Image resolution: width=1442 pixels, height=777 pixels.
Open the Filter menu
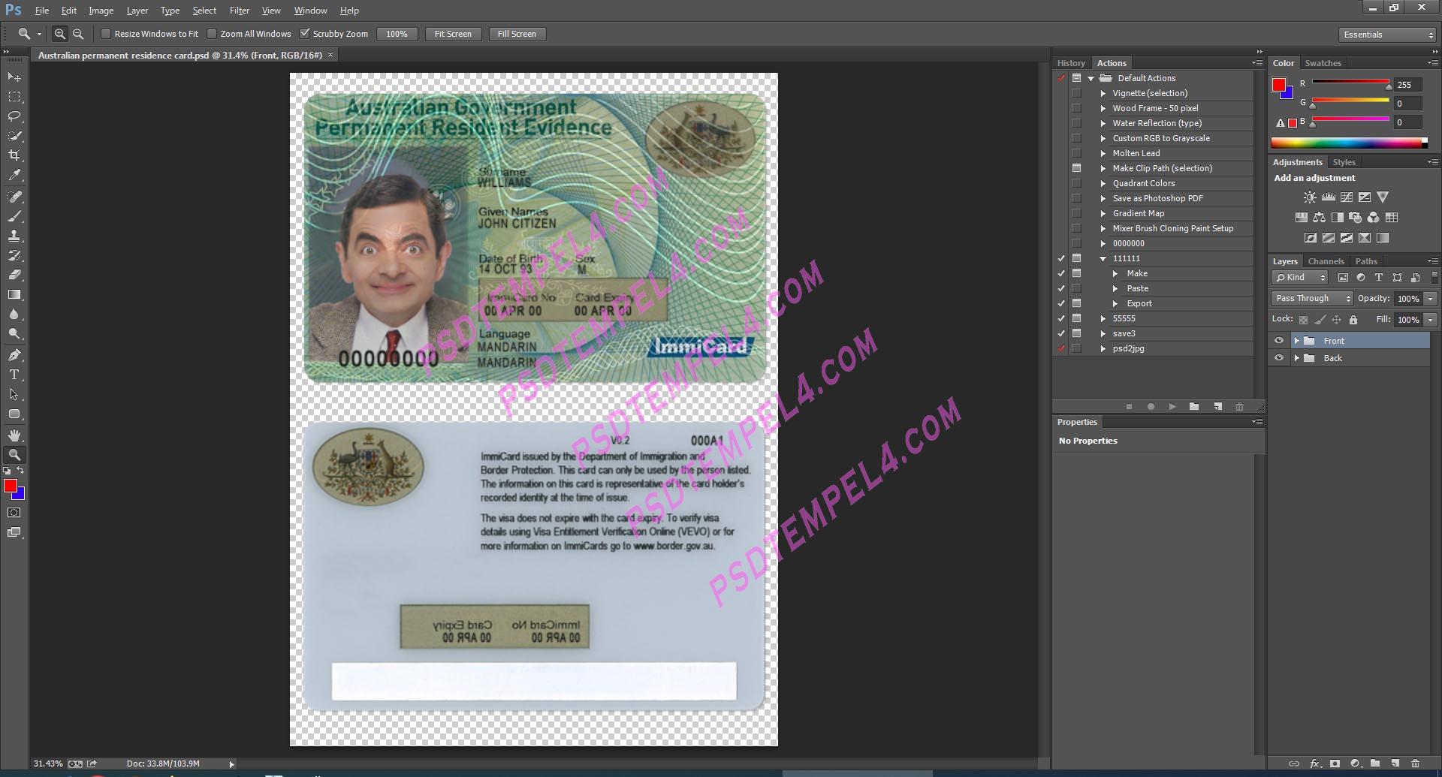240,11
